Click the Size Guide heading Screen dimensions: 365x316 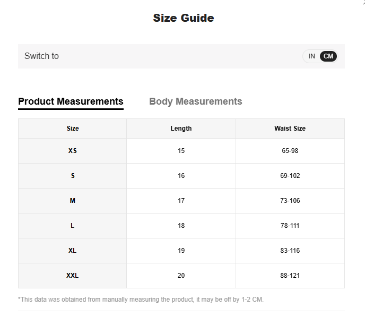[x=183, y=18]
